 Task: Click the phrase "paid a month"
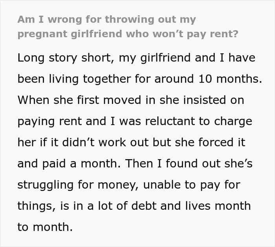(x=76, y=163)
